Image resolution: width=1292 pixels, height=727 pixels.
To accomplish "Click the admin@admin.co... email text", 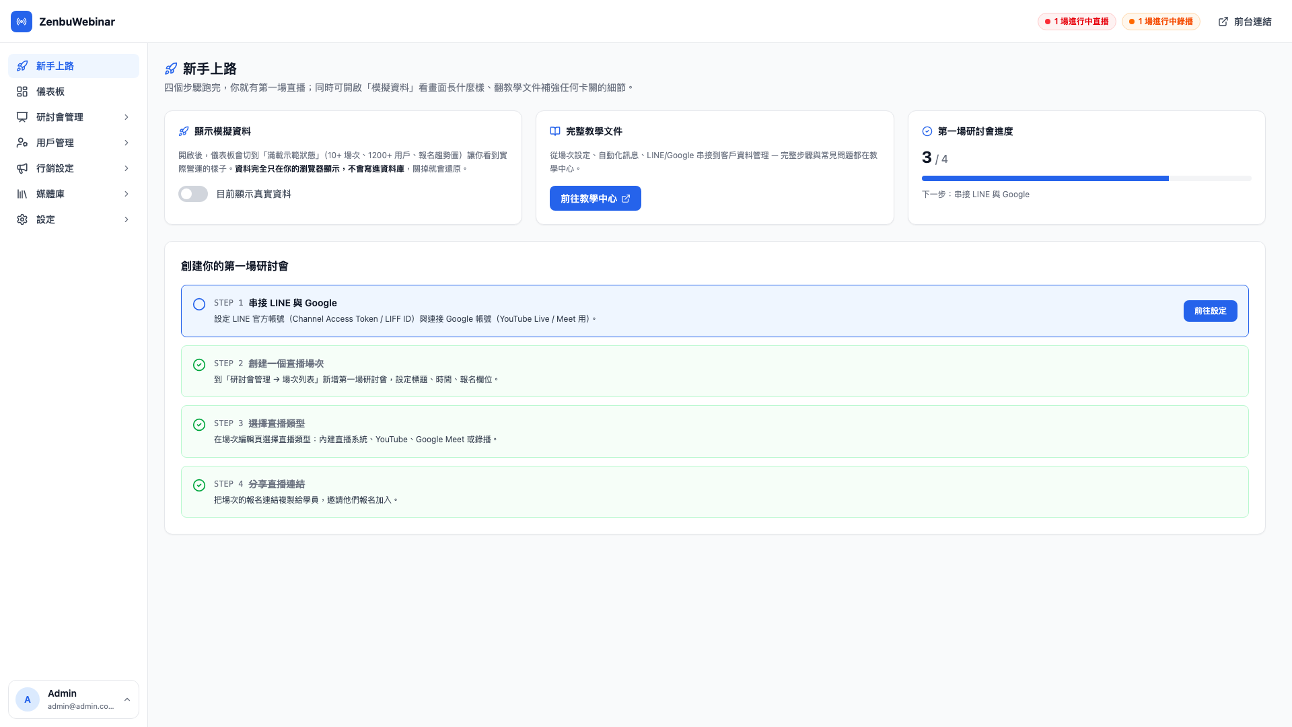I will point(81,706).
